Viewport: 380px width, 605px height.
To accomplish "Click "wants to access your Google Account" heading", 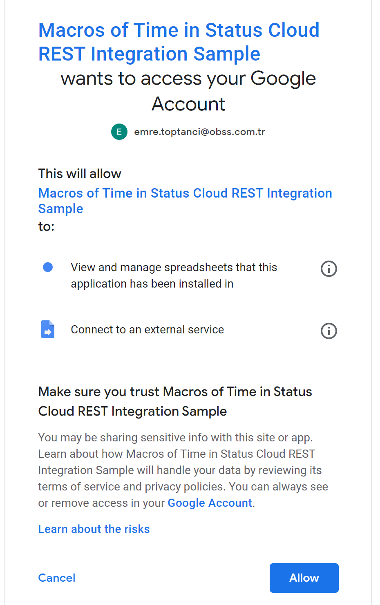I will pos(188,91).
